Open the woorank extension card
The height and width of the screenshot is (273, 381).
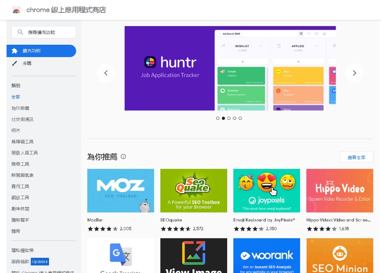[x=267, y=255]
